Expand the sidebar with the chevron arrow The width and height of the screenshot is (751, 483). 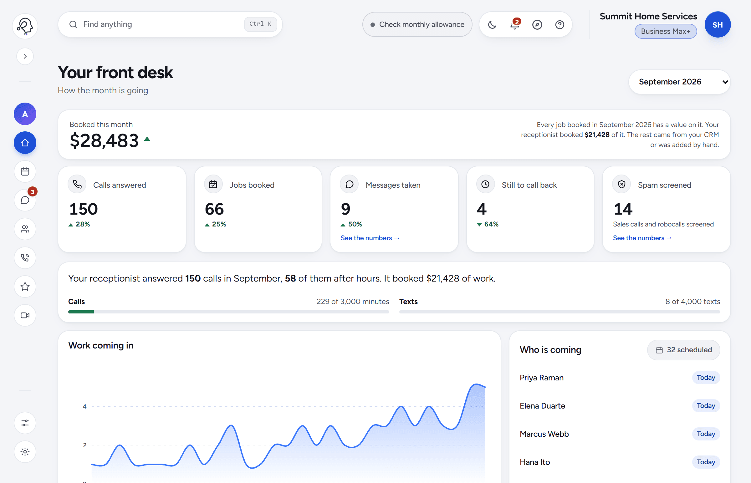[x=25, y=56]
